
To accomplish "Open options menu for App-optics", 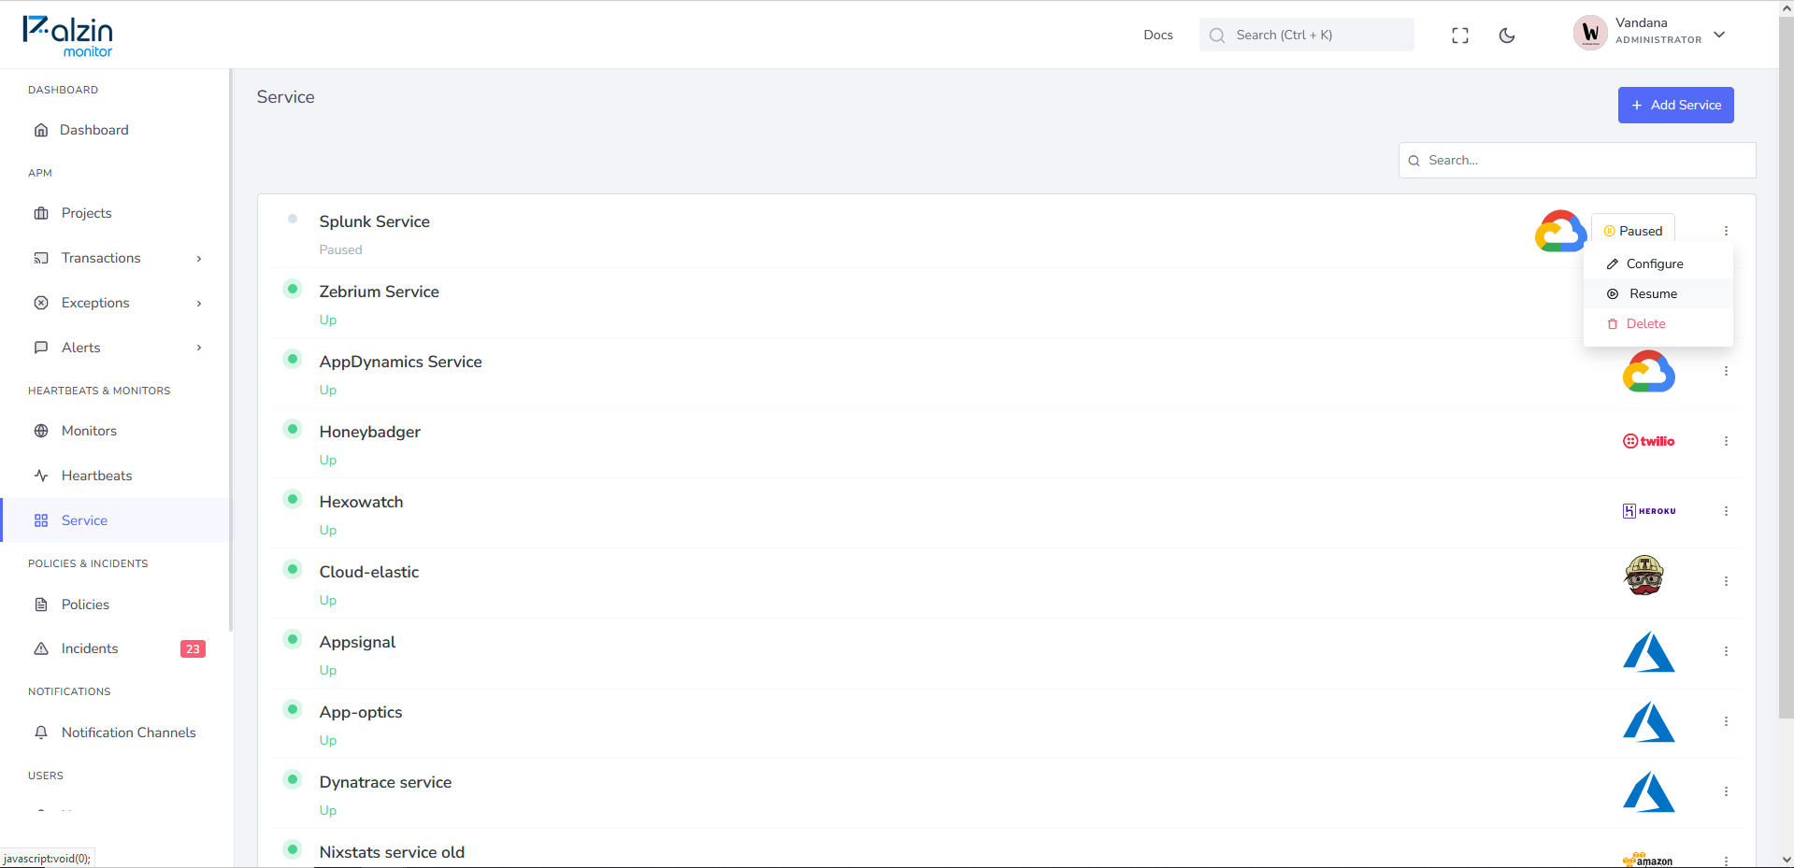I will tap(1726, 721).
